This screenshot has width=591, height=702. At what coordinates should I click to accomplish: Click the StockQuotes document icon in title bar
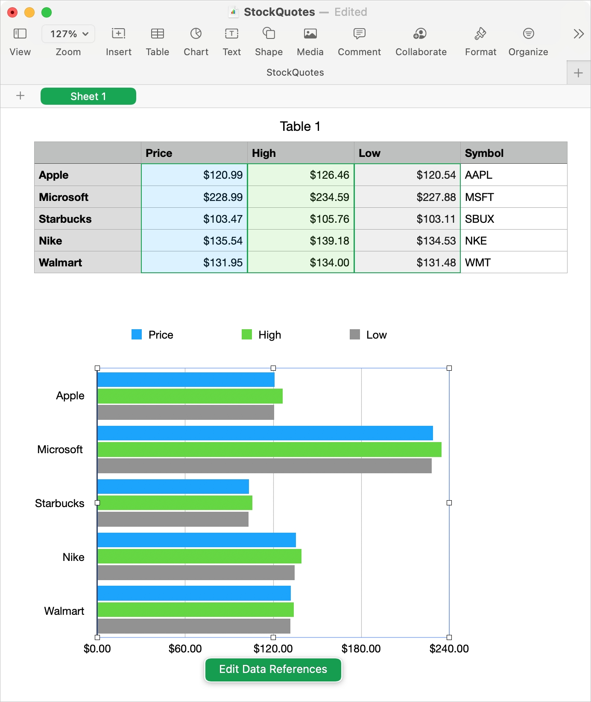[x=233, y=12]
